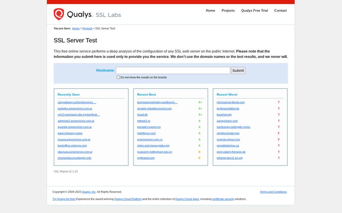Click the B grade beside myfinalist.com
The image size is (342, 213).
pyautogui.click(x=199, y=158)
